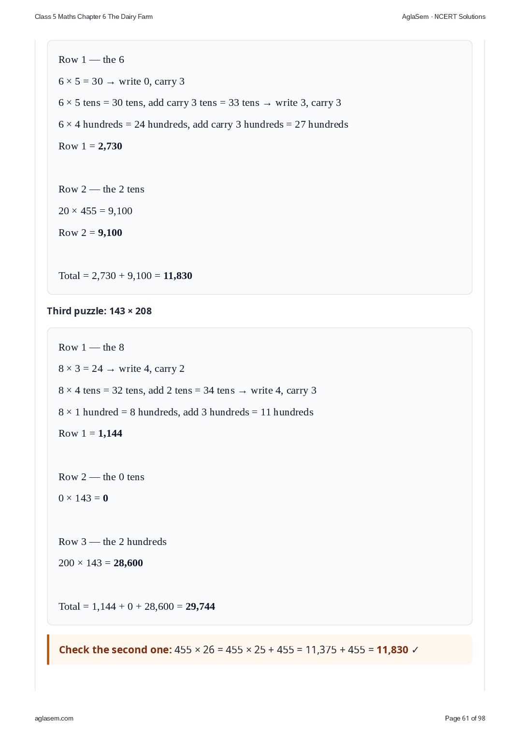This screenshot has height=736, width=520.
Task: Click the 200 × 143 = 28,600 line
Action: (101, 563)
